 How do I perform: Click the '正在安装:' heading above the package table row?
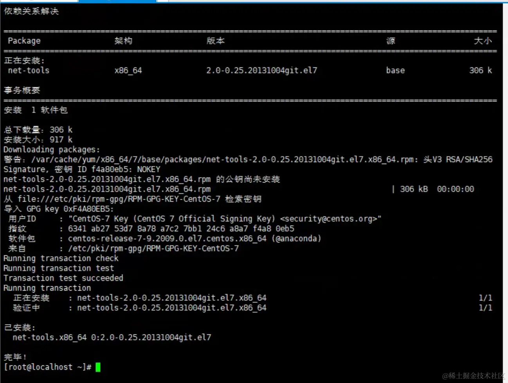point(24,61)
